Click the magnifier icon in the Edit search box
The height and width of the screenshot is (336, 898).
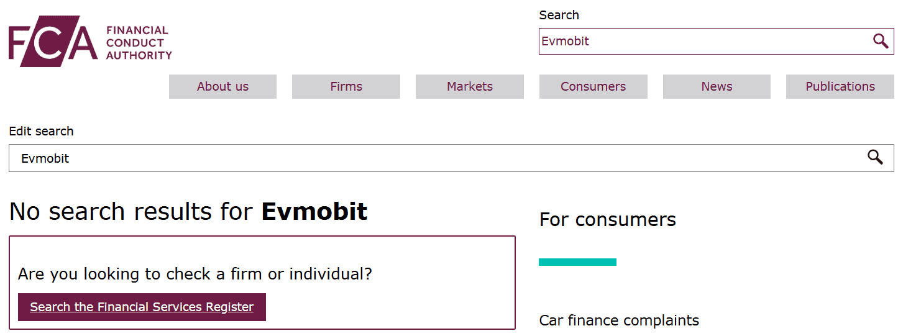tap(875, 158)
